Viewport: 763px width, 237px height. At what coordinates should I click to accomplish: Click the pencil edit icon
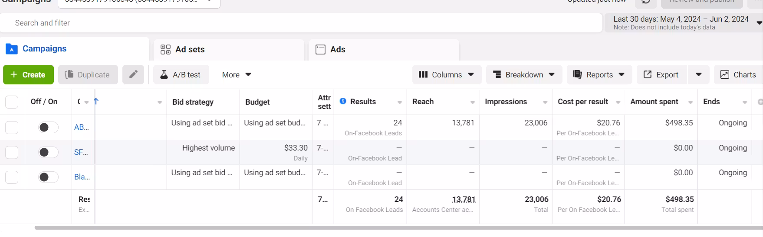(x=133, y=74)
